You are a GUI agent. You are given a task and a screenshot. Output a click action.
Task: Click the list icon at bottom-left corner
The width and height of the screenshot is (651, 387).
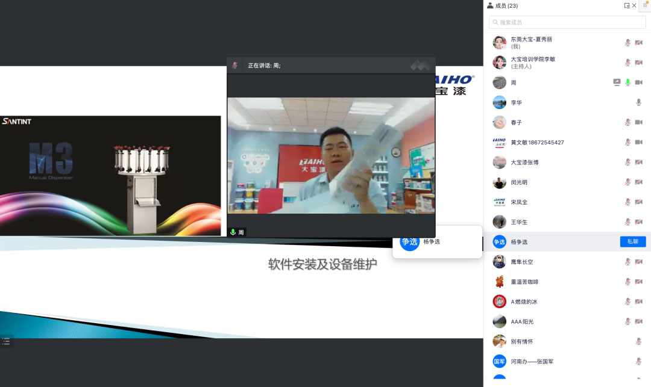coord(6,341)
